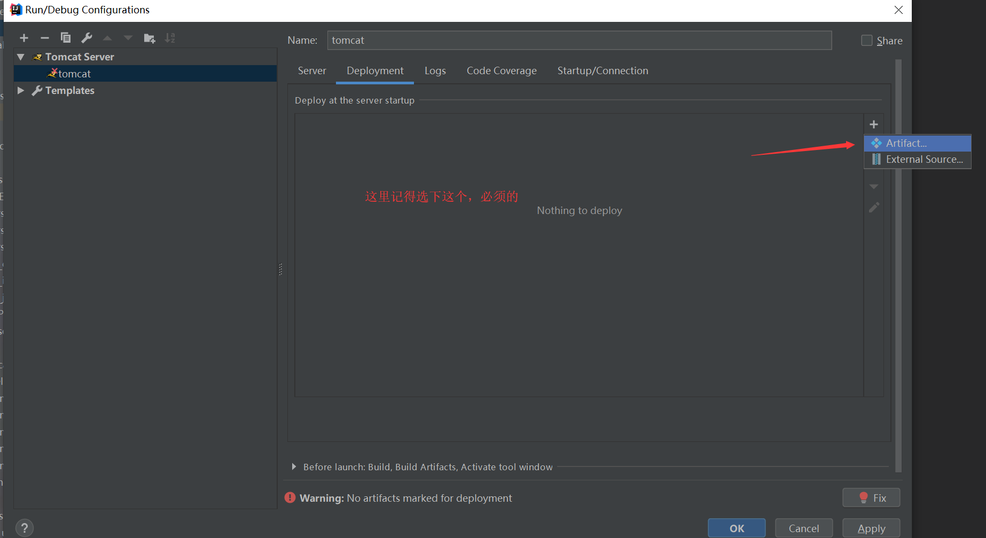
Task: Click the OK button
Action: coord(737,528)
